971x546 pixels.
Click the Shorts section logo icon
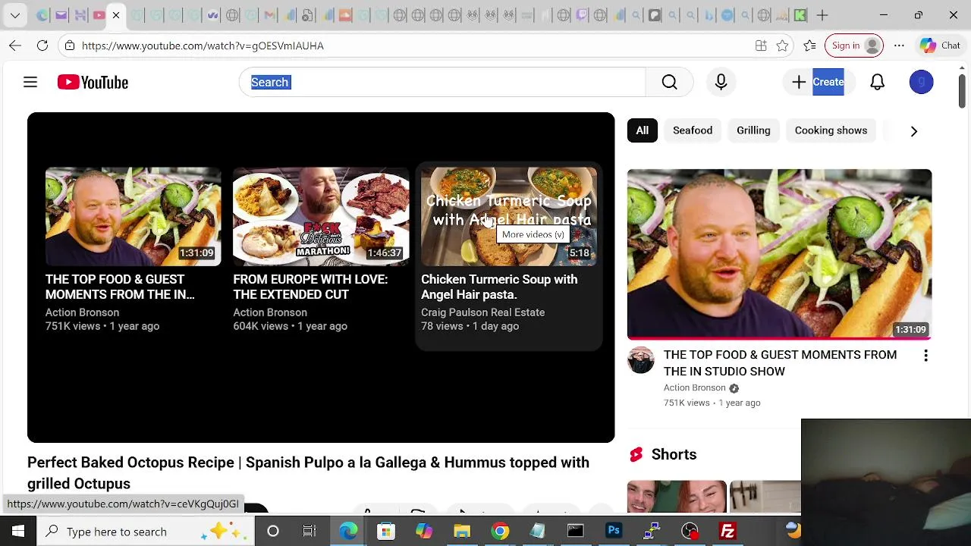(636, 454)
